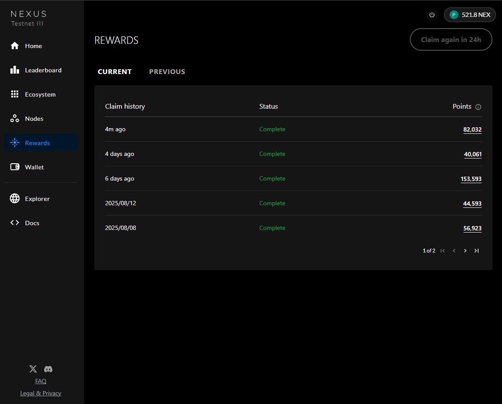Select Rewards in the sidebar
This screenshot has width=502, height=404.
point(41,142)
